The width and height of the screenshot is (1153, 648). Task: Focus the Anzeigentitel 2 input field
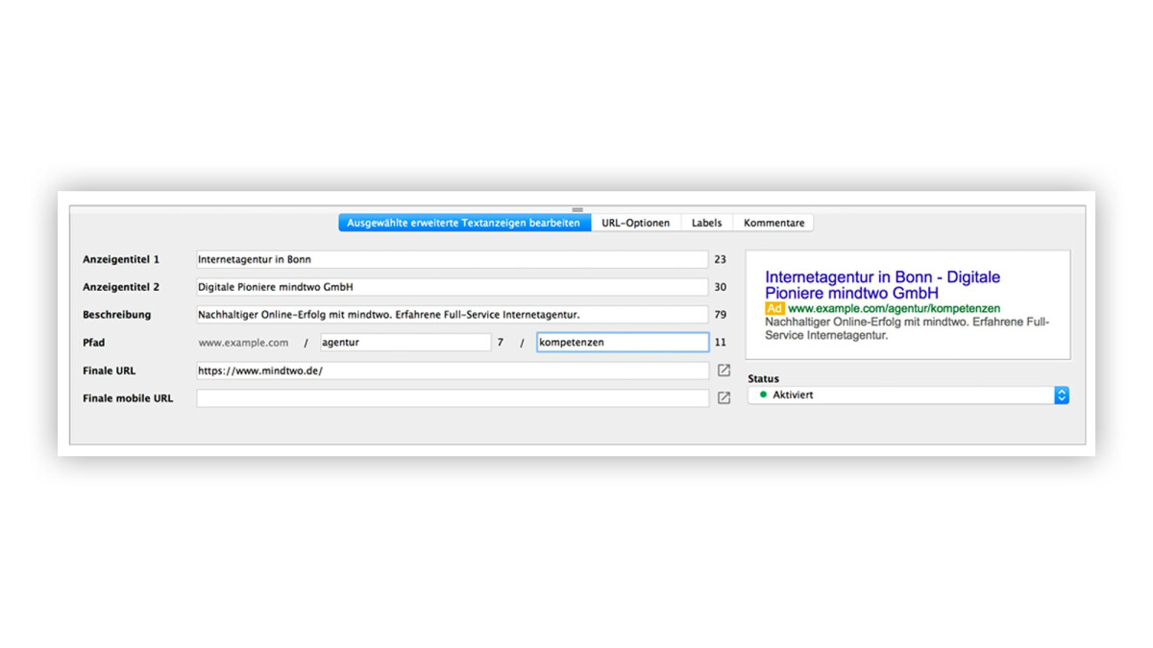(x=452, y=287)
